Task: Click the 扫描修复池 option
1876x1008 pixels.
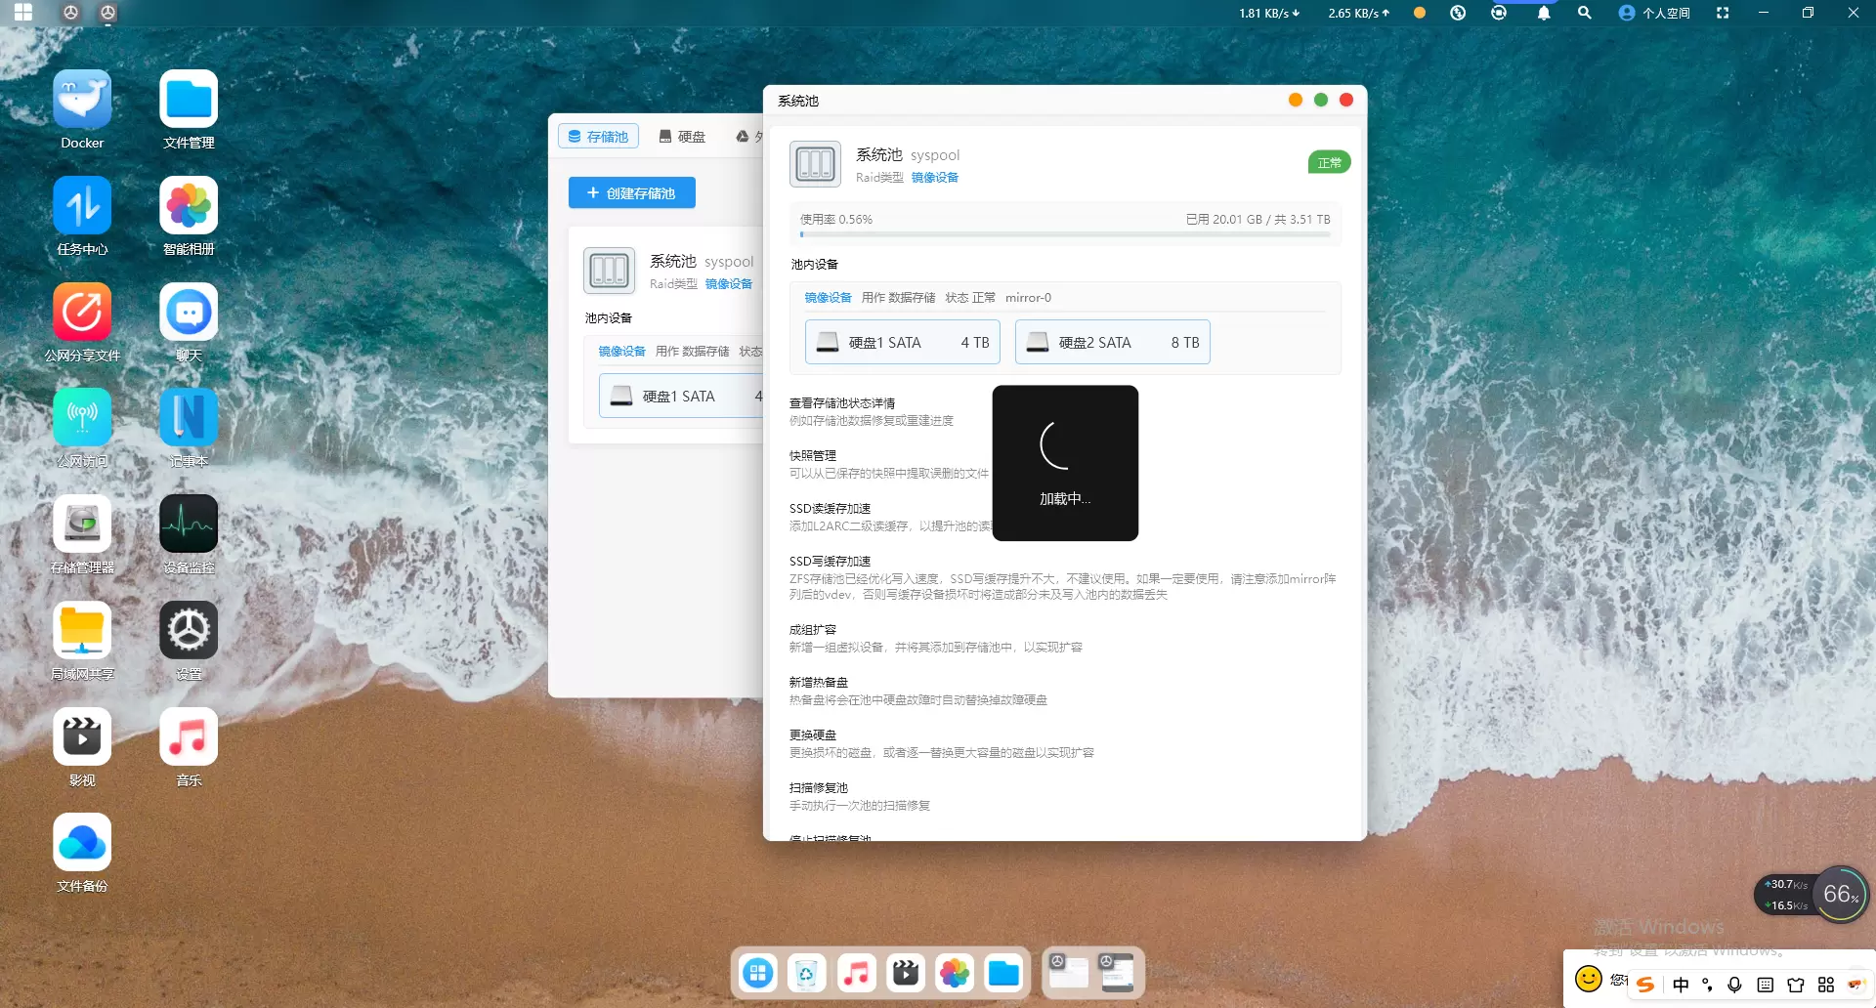Action: (x=819, y=788)
